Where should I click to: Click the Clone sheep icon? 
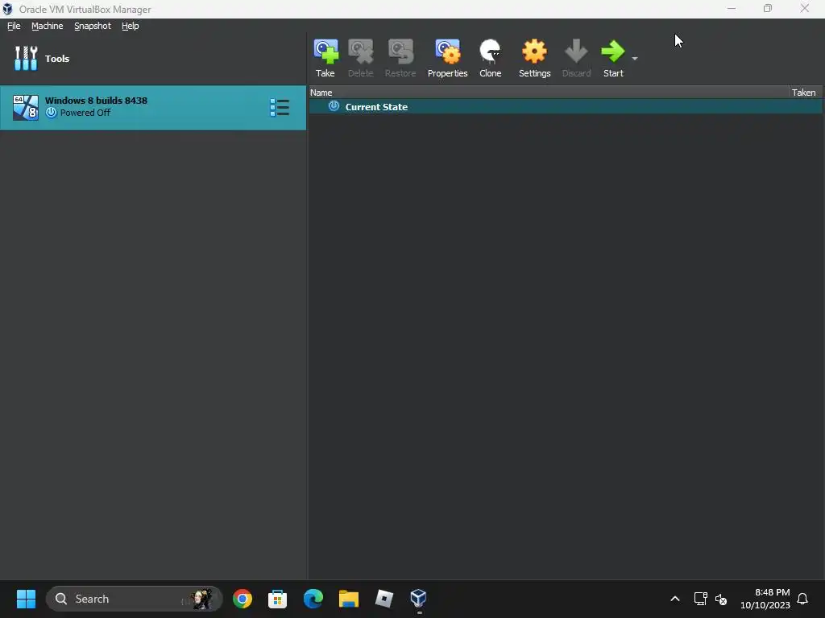tap(490, 51)
